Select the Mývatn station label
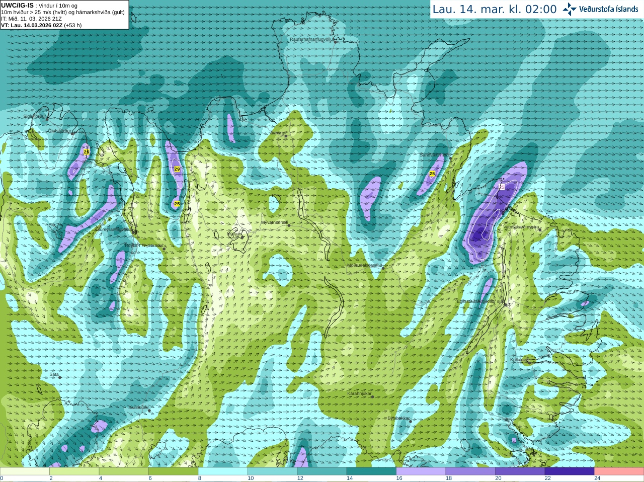 234,234
